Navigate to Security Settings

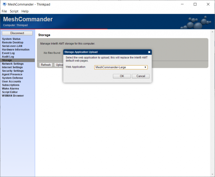(x=13, y=71)
